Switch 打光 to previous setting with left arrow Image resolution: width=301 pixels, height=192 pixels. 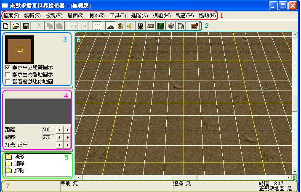pos(59,145)
